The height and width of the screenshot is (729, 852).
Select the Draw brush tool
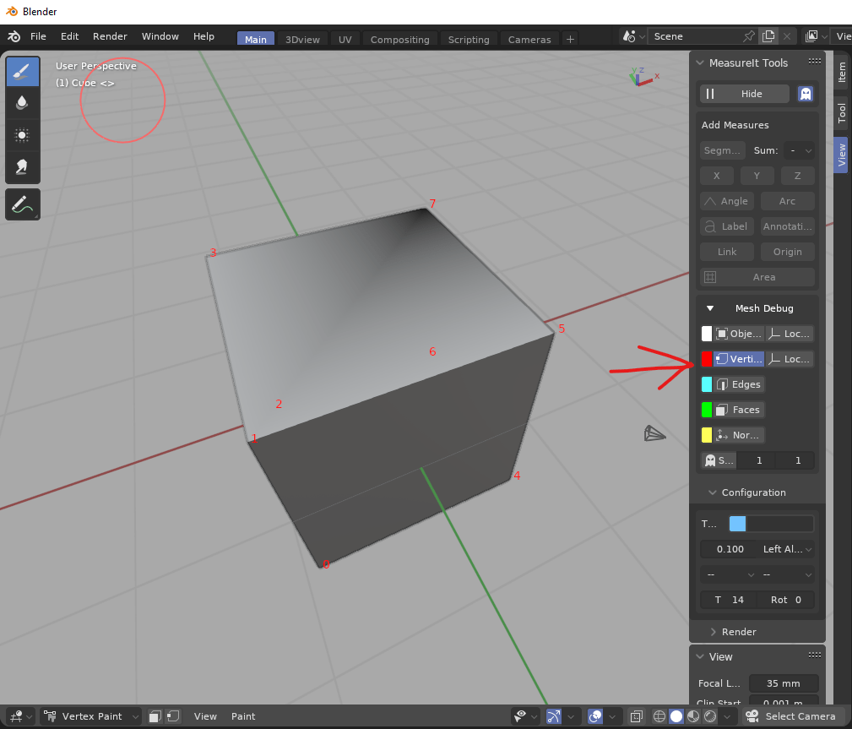[x=22, y=71]
